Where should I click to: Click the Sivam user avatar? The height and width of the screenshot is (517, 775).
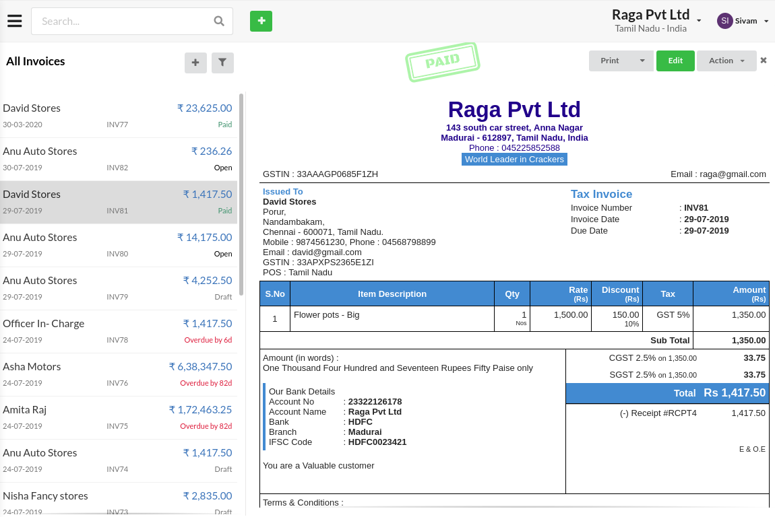pyautogui.click(x=724, y=21)
